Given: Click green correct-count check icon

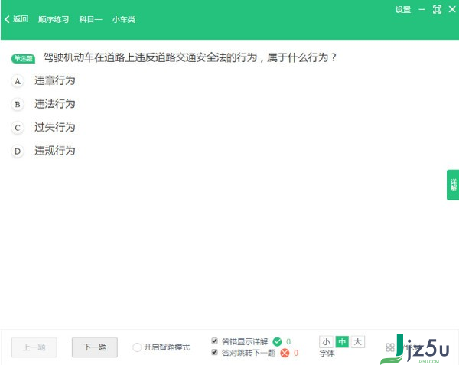Looking at the screenshot, I should click(x=277, y=341).
